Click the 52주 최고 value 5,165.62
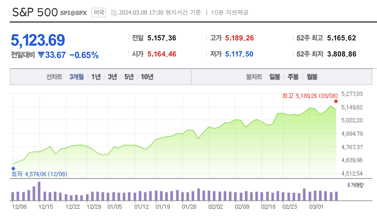The height and width of the screenshot is (216, 377). pos(342,38)
